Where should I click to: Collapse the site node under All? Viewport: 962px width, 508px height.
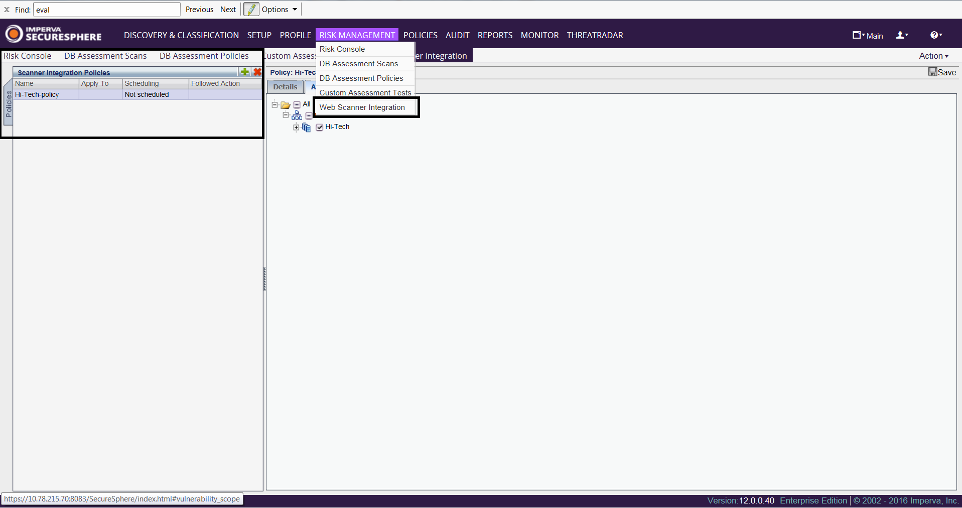286,115
